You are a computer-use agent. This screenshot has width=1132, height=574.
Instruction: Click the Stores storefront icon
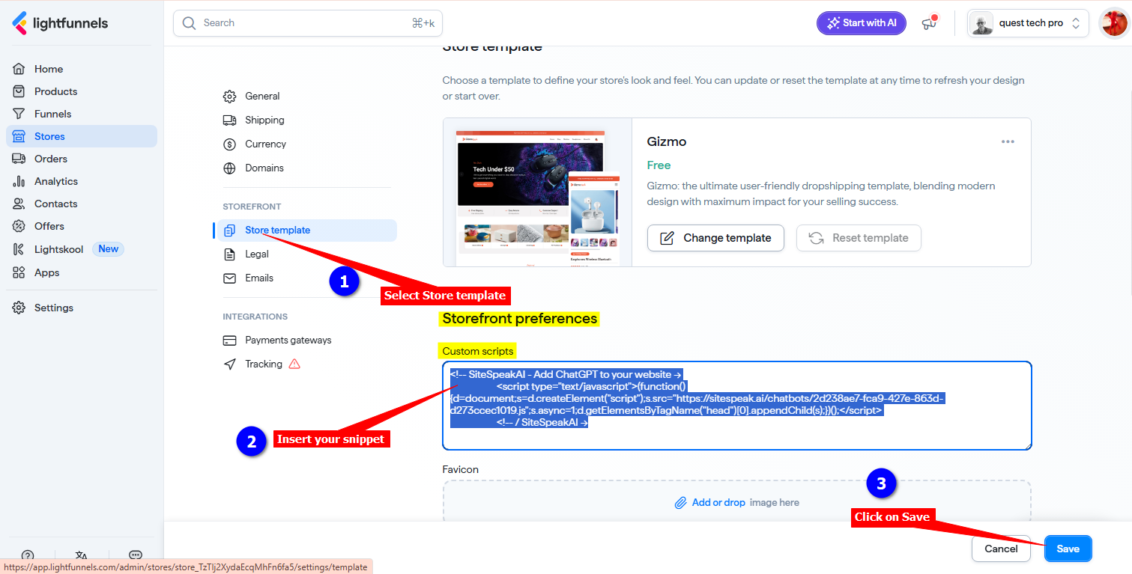(x=19, y=136)
